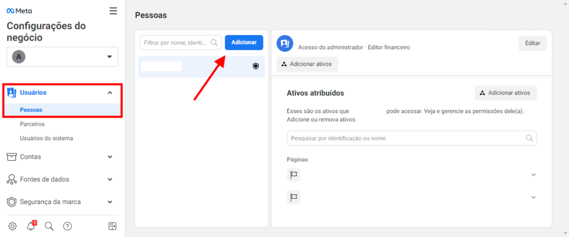Click the Filtrar por nome search field
569x237 pixels.
pos(181,42)
